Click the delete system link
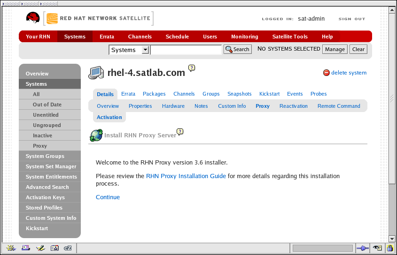 (x=349, y=73)
